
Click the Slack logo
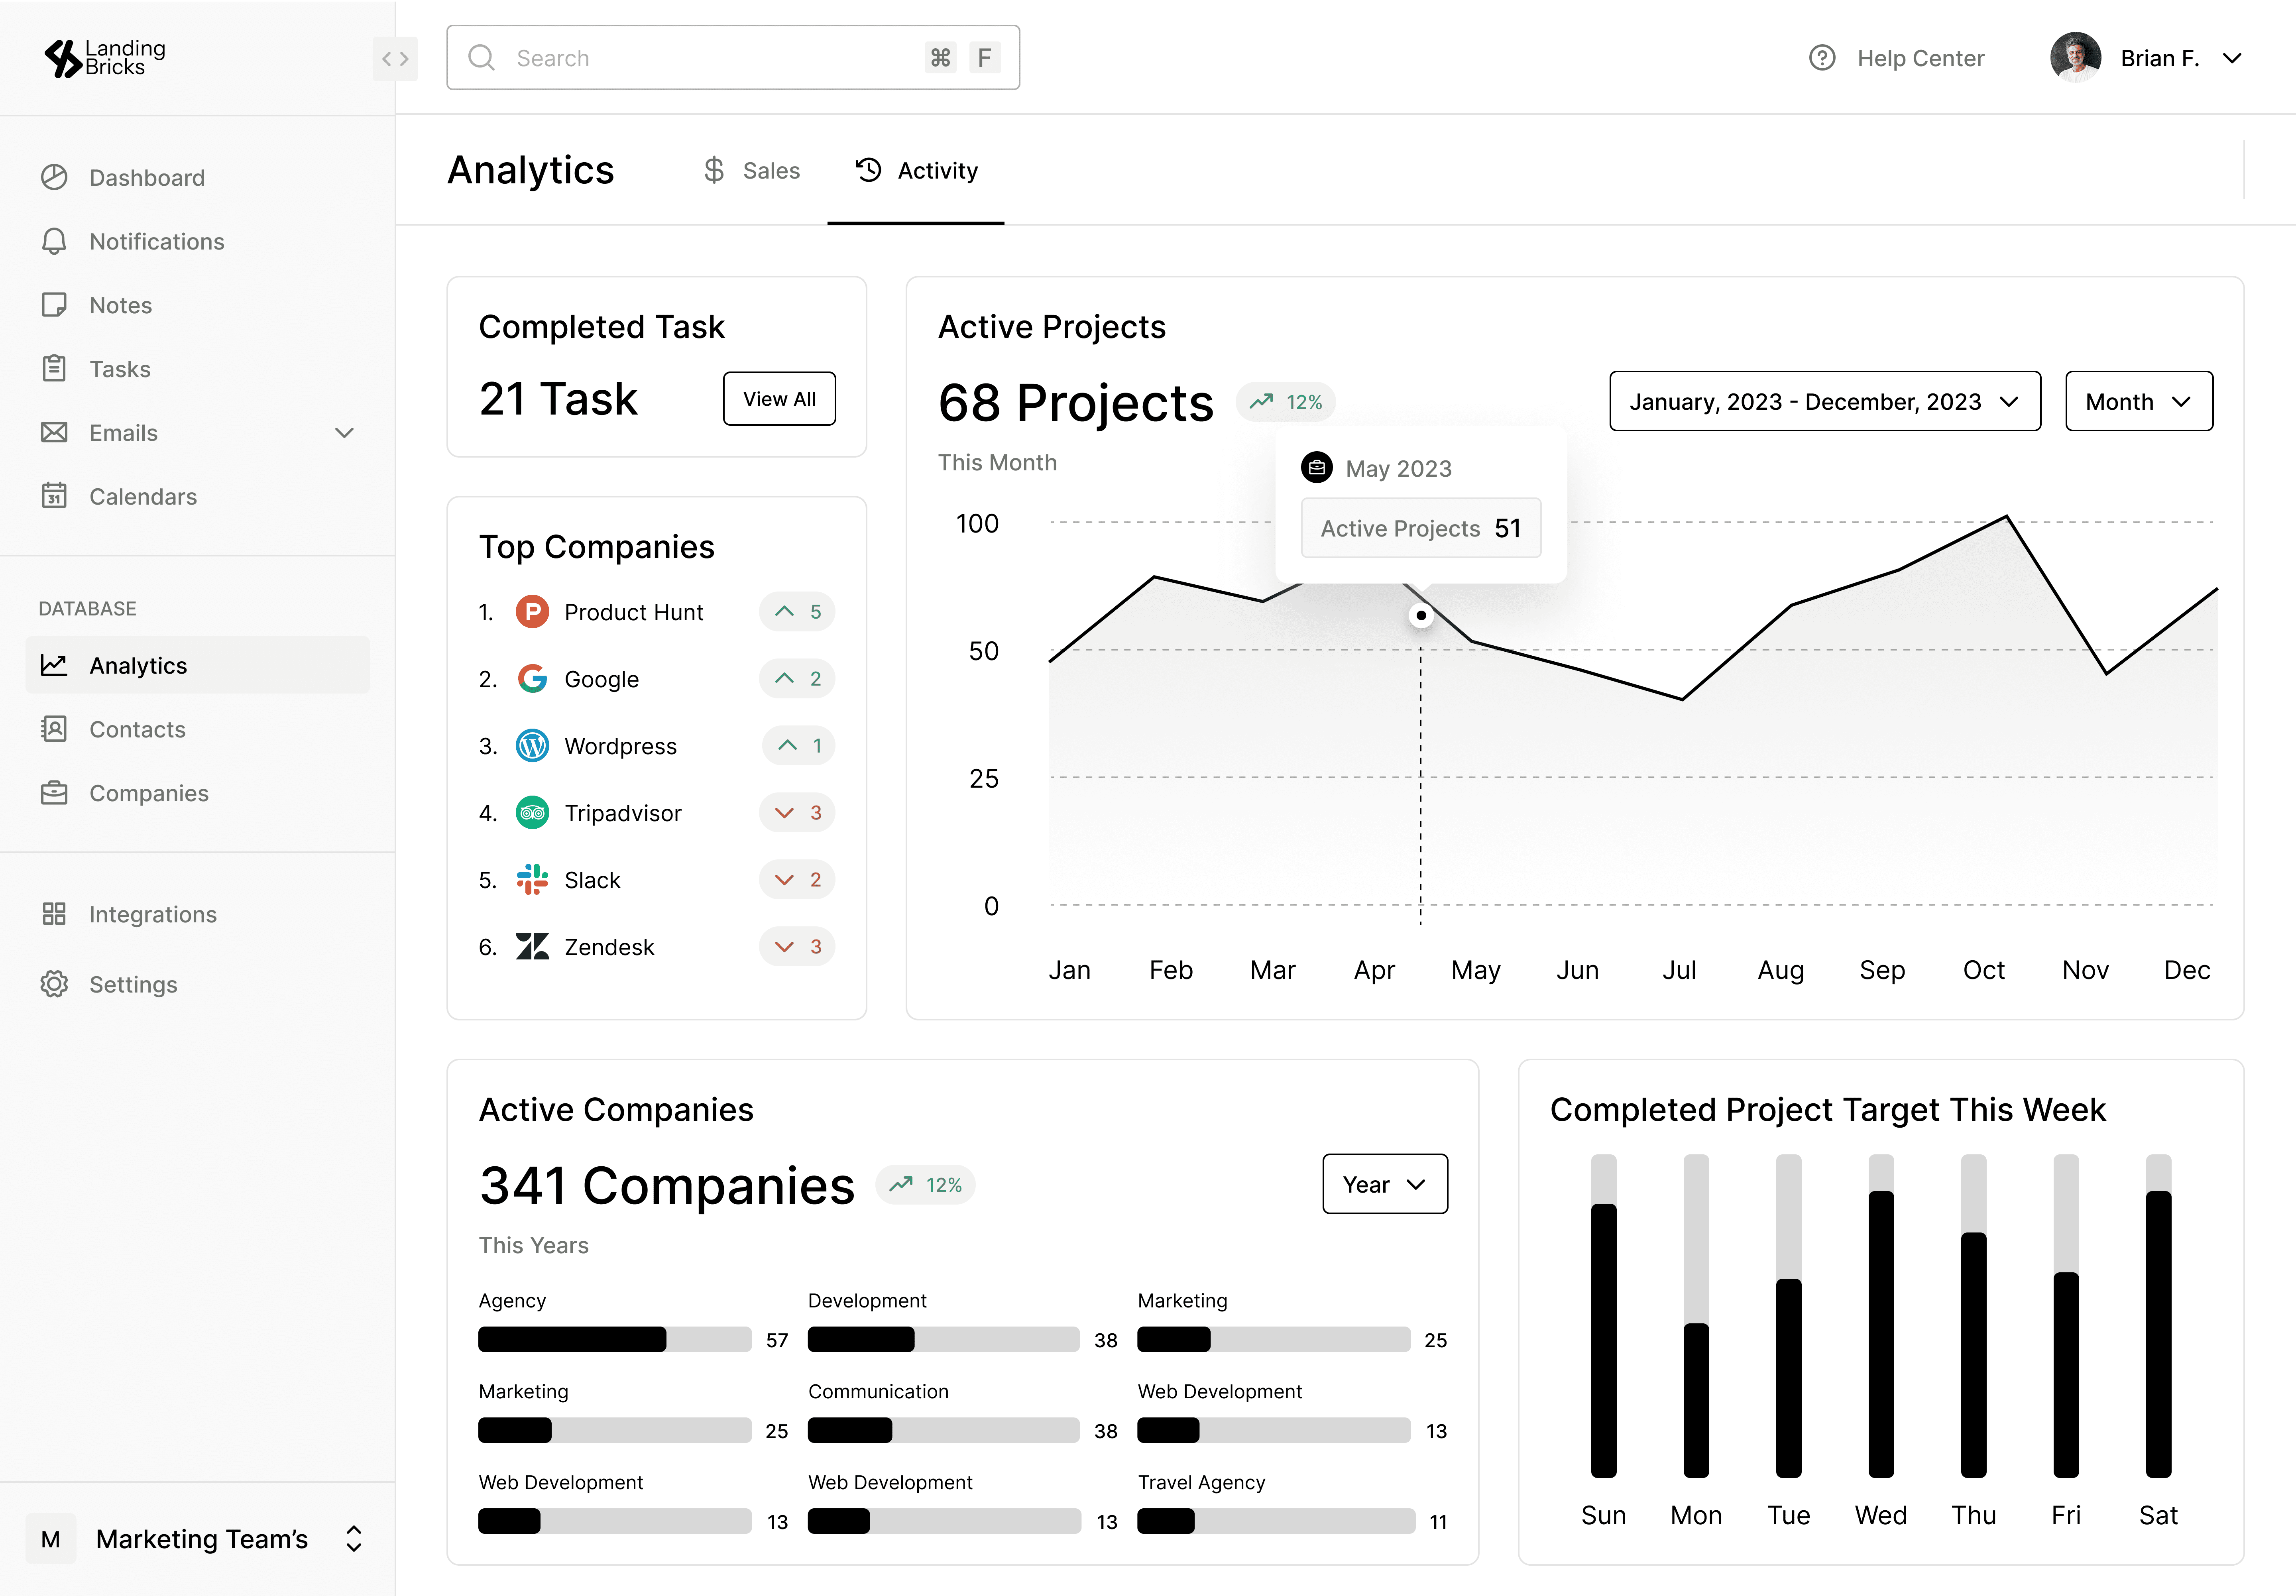click(x=532, y=880)
